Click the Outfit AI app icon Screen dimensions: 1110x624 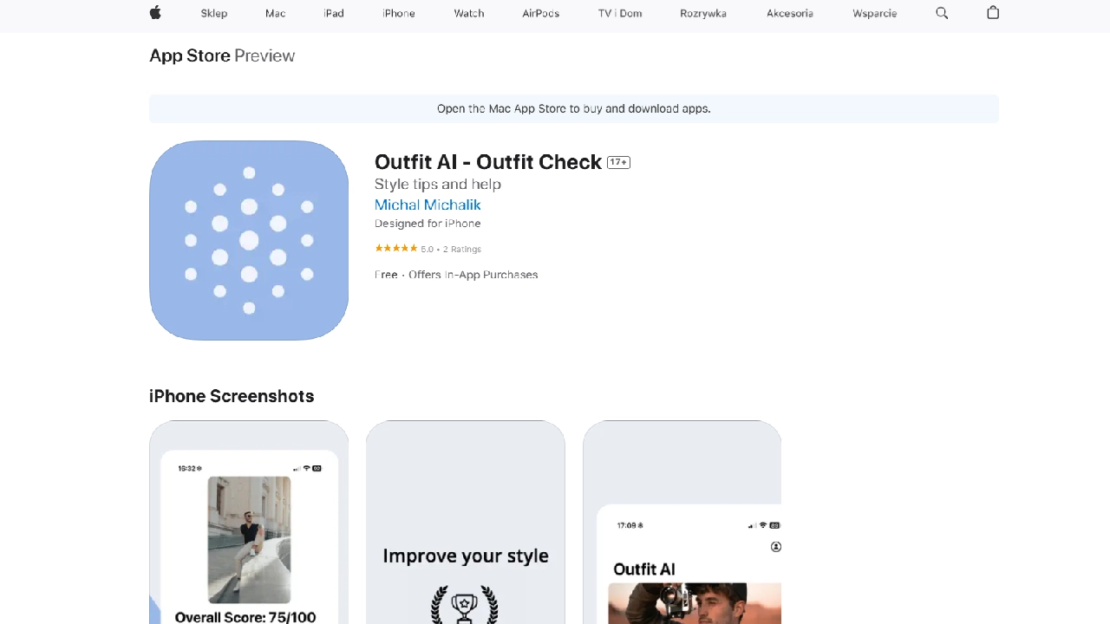pyautogui.click(x=249, y=240)
